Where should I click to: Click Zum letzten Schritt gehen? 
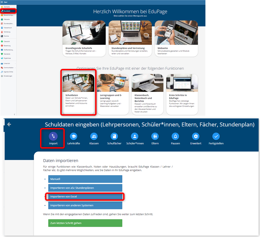point(85,223)
